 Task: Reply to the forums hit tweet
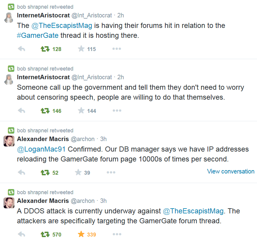[x=21, y=49]
